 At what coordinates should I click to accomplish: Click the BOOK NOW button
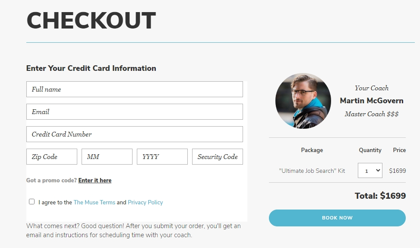coord(337,218)
